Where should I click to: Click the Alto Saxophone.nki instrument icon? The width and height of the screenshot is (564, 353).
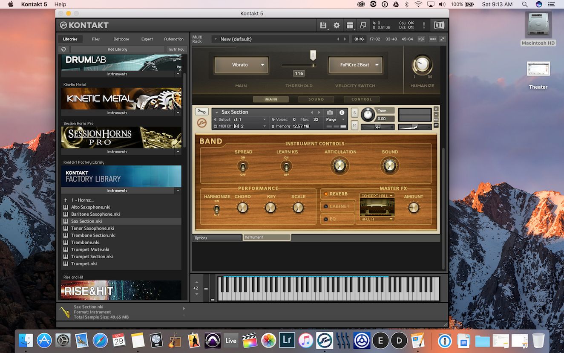(66, 207)
